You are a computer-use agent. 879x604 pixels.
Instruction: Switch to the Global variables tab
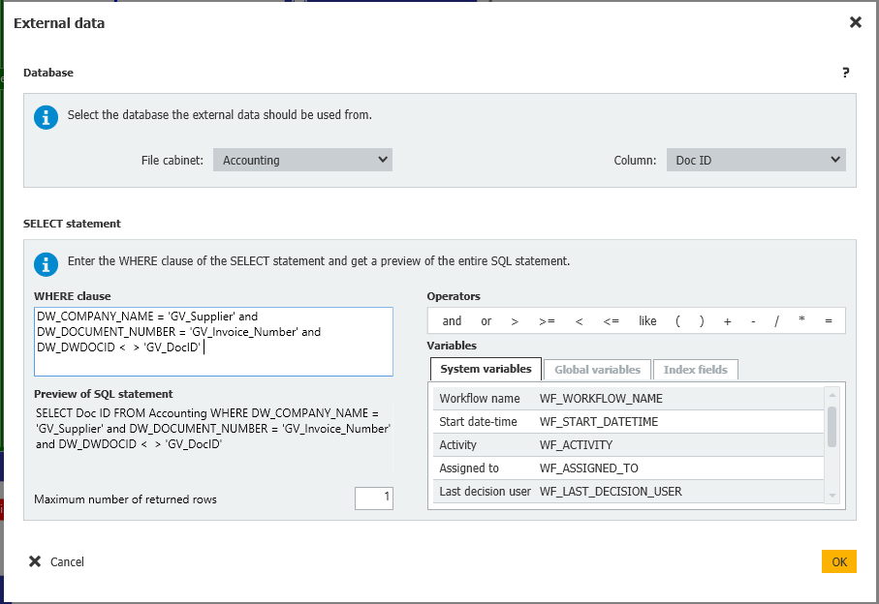tap(597, 370)
